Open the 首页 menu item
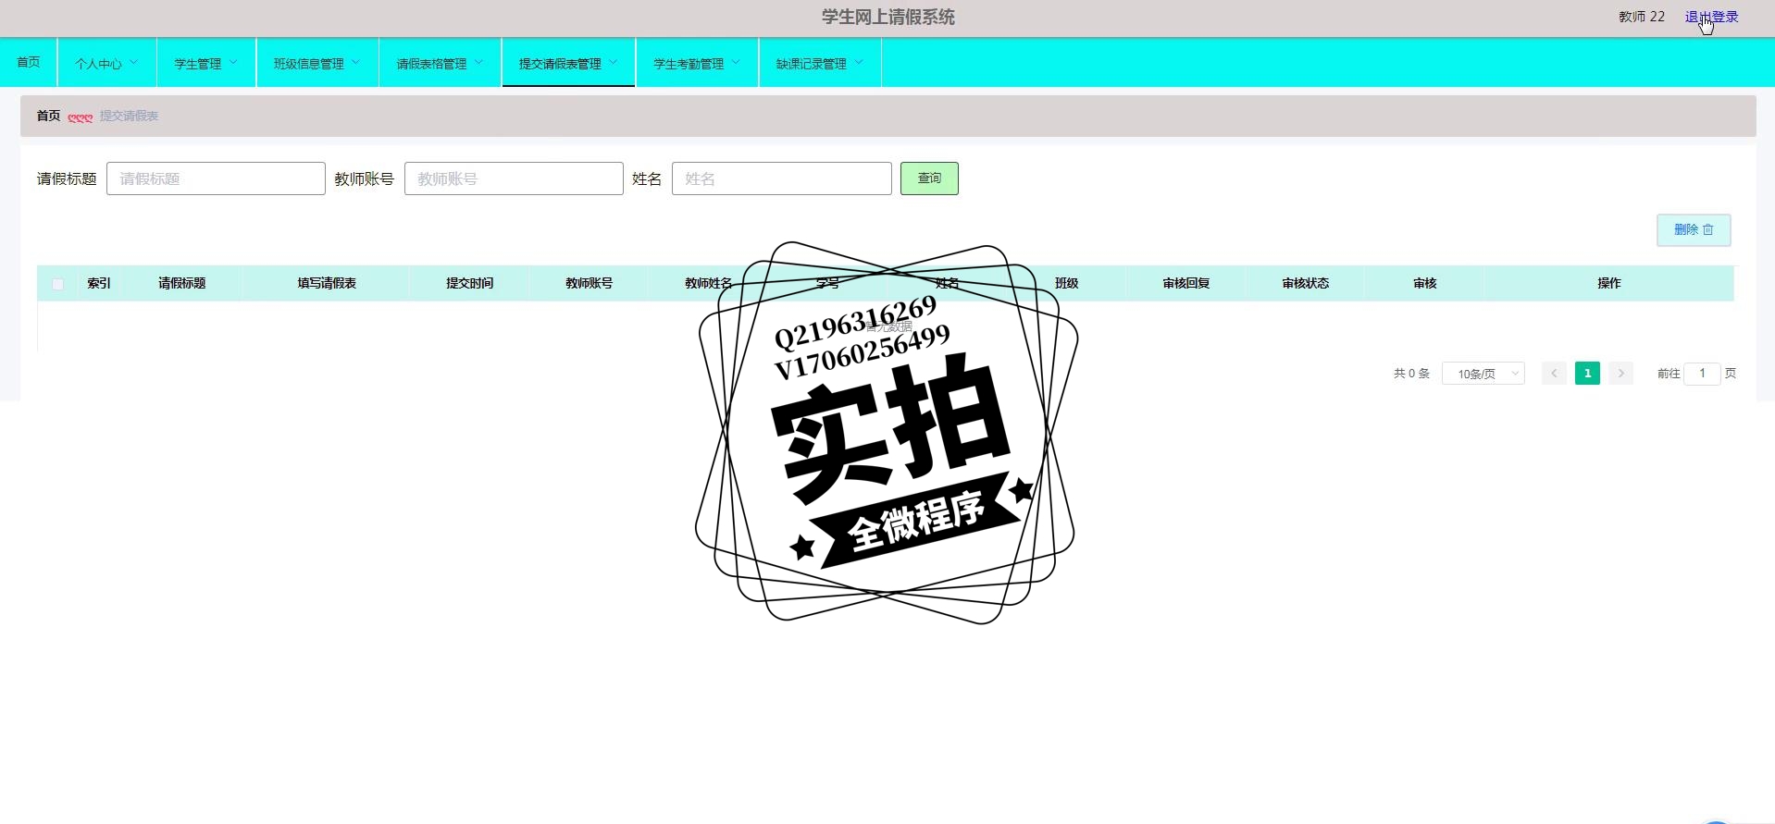 coord(29,62)
